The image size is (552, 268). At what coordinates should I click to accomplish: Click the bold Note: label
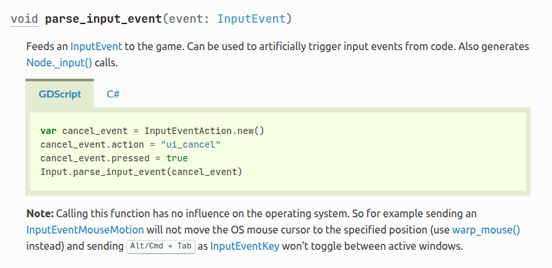40,213
